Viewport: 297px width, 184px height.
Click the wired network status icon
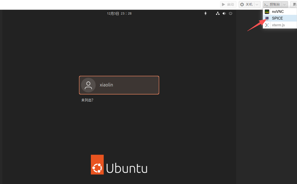218,13
